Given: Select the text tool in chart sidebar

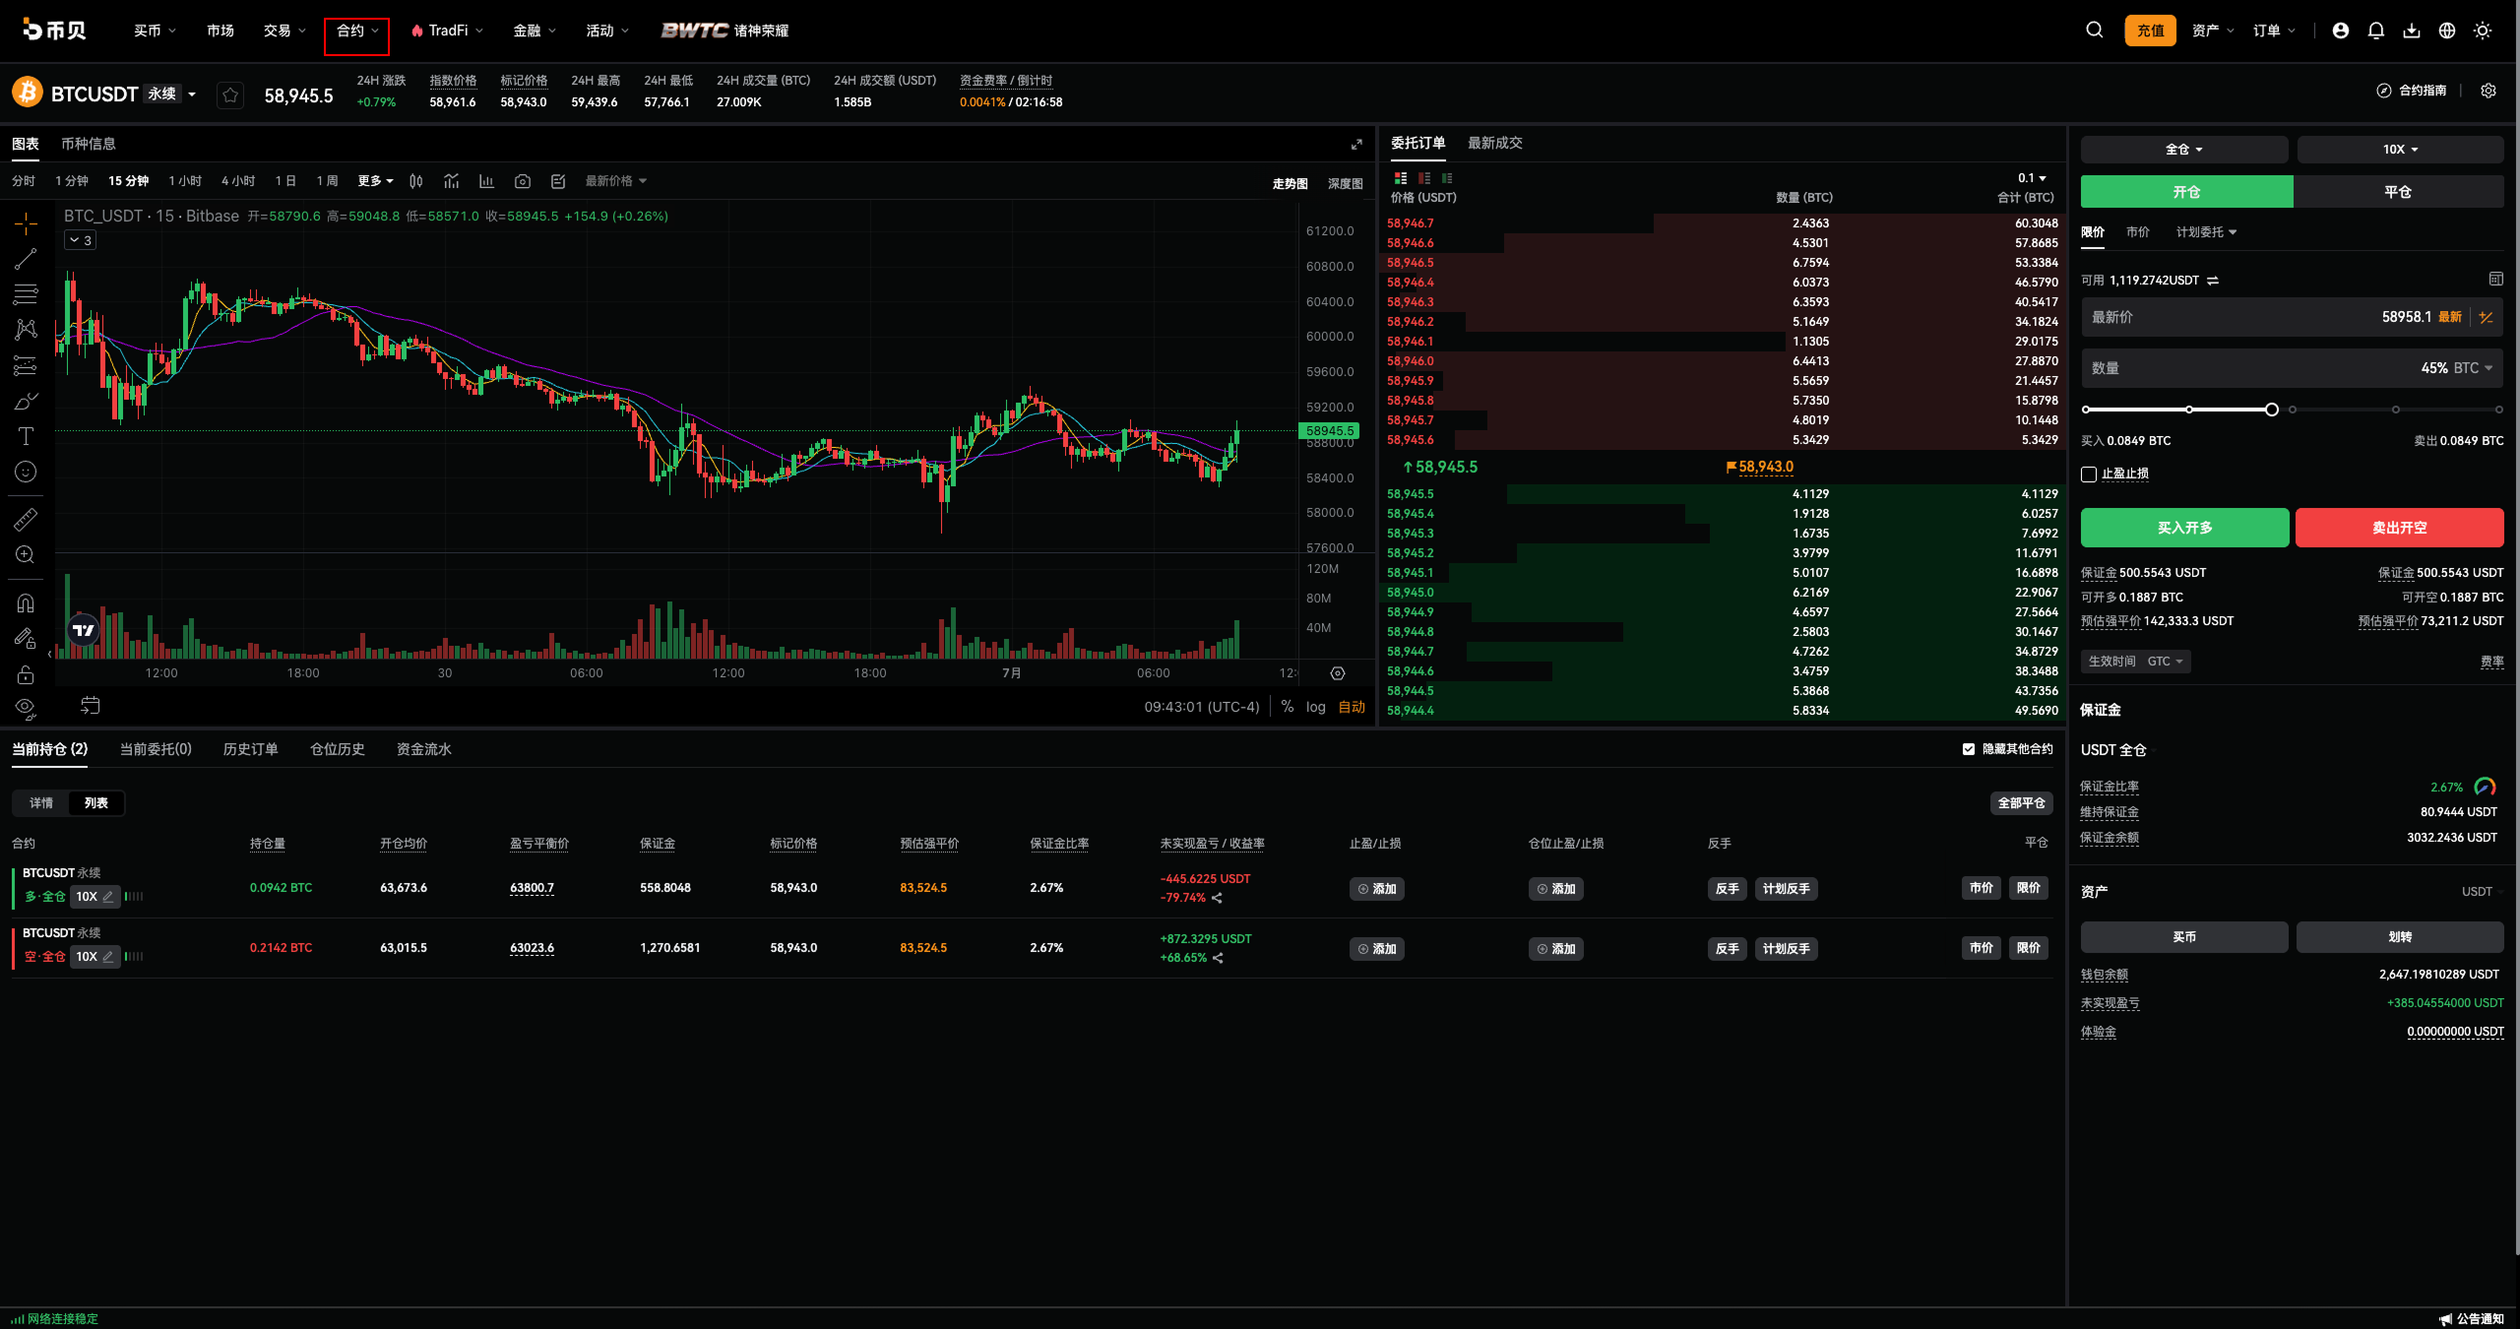Looking at the screenshot, I should pyautogui.click(x=26, y=436).
